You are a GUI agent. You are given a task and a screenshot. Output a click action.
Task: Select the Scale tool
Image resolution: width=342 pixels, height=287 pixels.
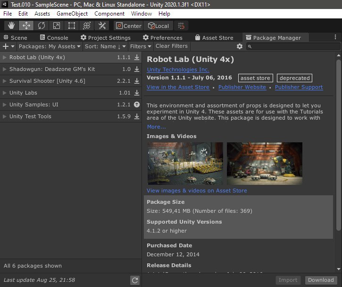pyautogui.click(x=57, y=26)
